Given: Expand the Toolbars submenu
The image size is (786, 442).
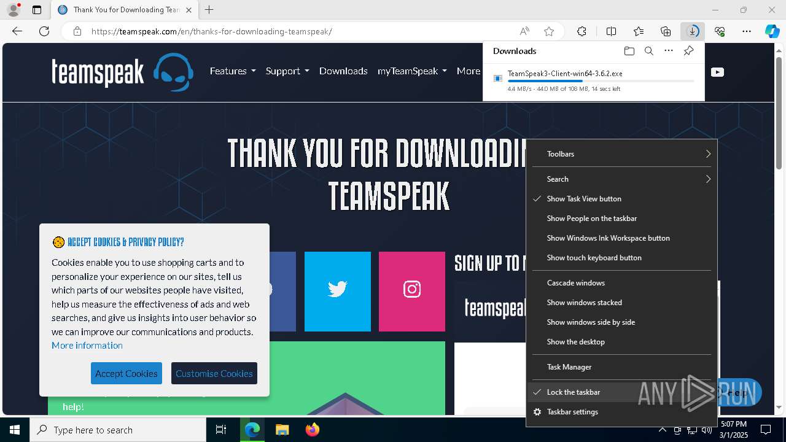Looking at the screenshot, I should click(x=621, y=154).
